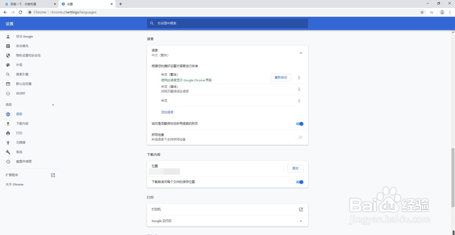Click the browser forward arrow
Viewport: 455px width, 235px height.
tap(13, 12)
